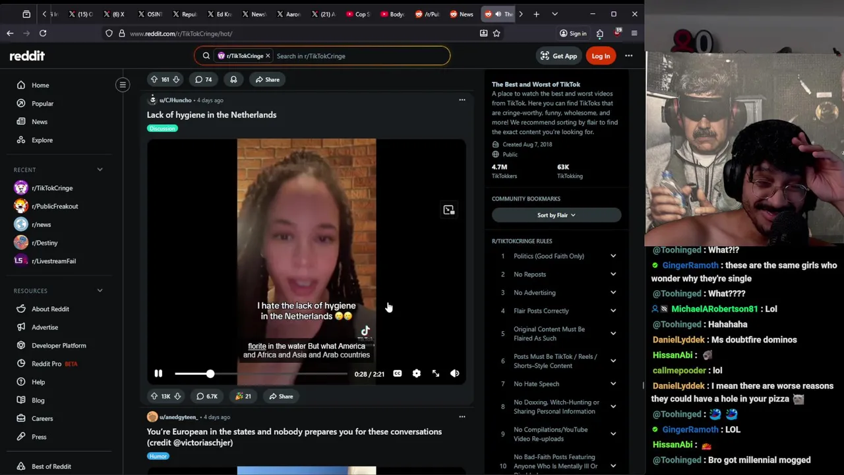Expand rule 2 No Reposts
The height and width of the screenshot is (475, 844).
click(613, 274)
